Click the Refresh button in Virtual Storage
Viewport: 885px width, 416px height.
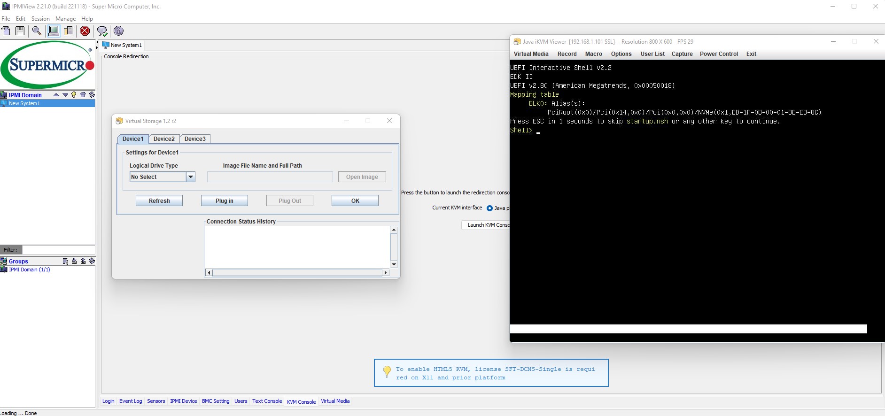click(x=159, y=201)
